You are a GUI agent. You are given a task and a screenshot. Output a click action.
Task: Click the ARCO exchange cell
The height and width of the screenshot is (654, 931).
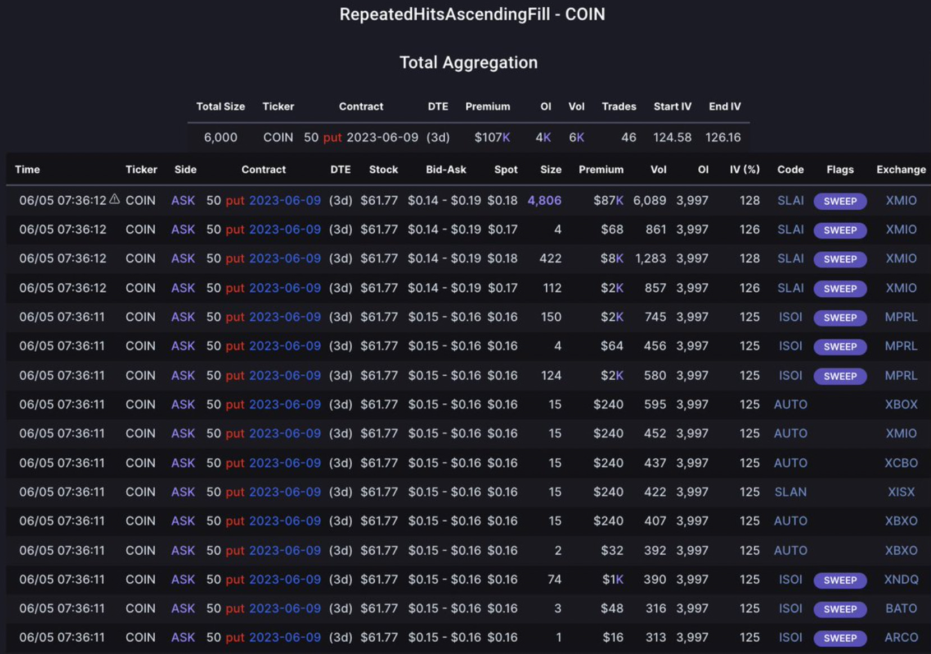point(901,638)
